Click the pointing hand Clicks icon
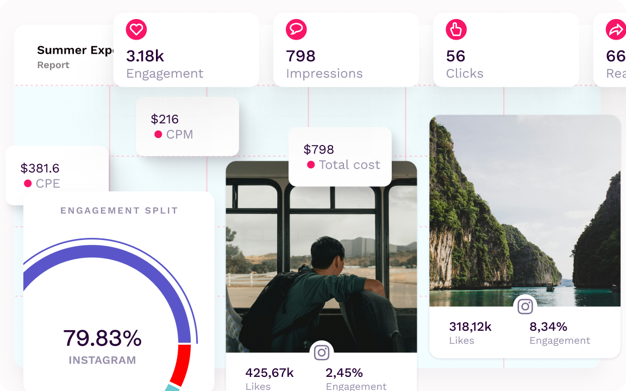Viewport: 626px width, 391px height. 456,29
